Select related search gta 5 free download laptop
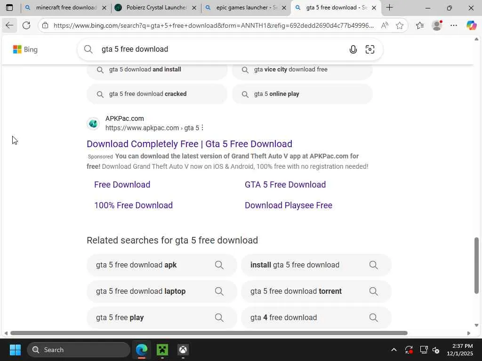This screenshot has width=482, height=361. coord(162,291)
